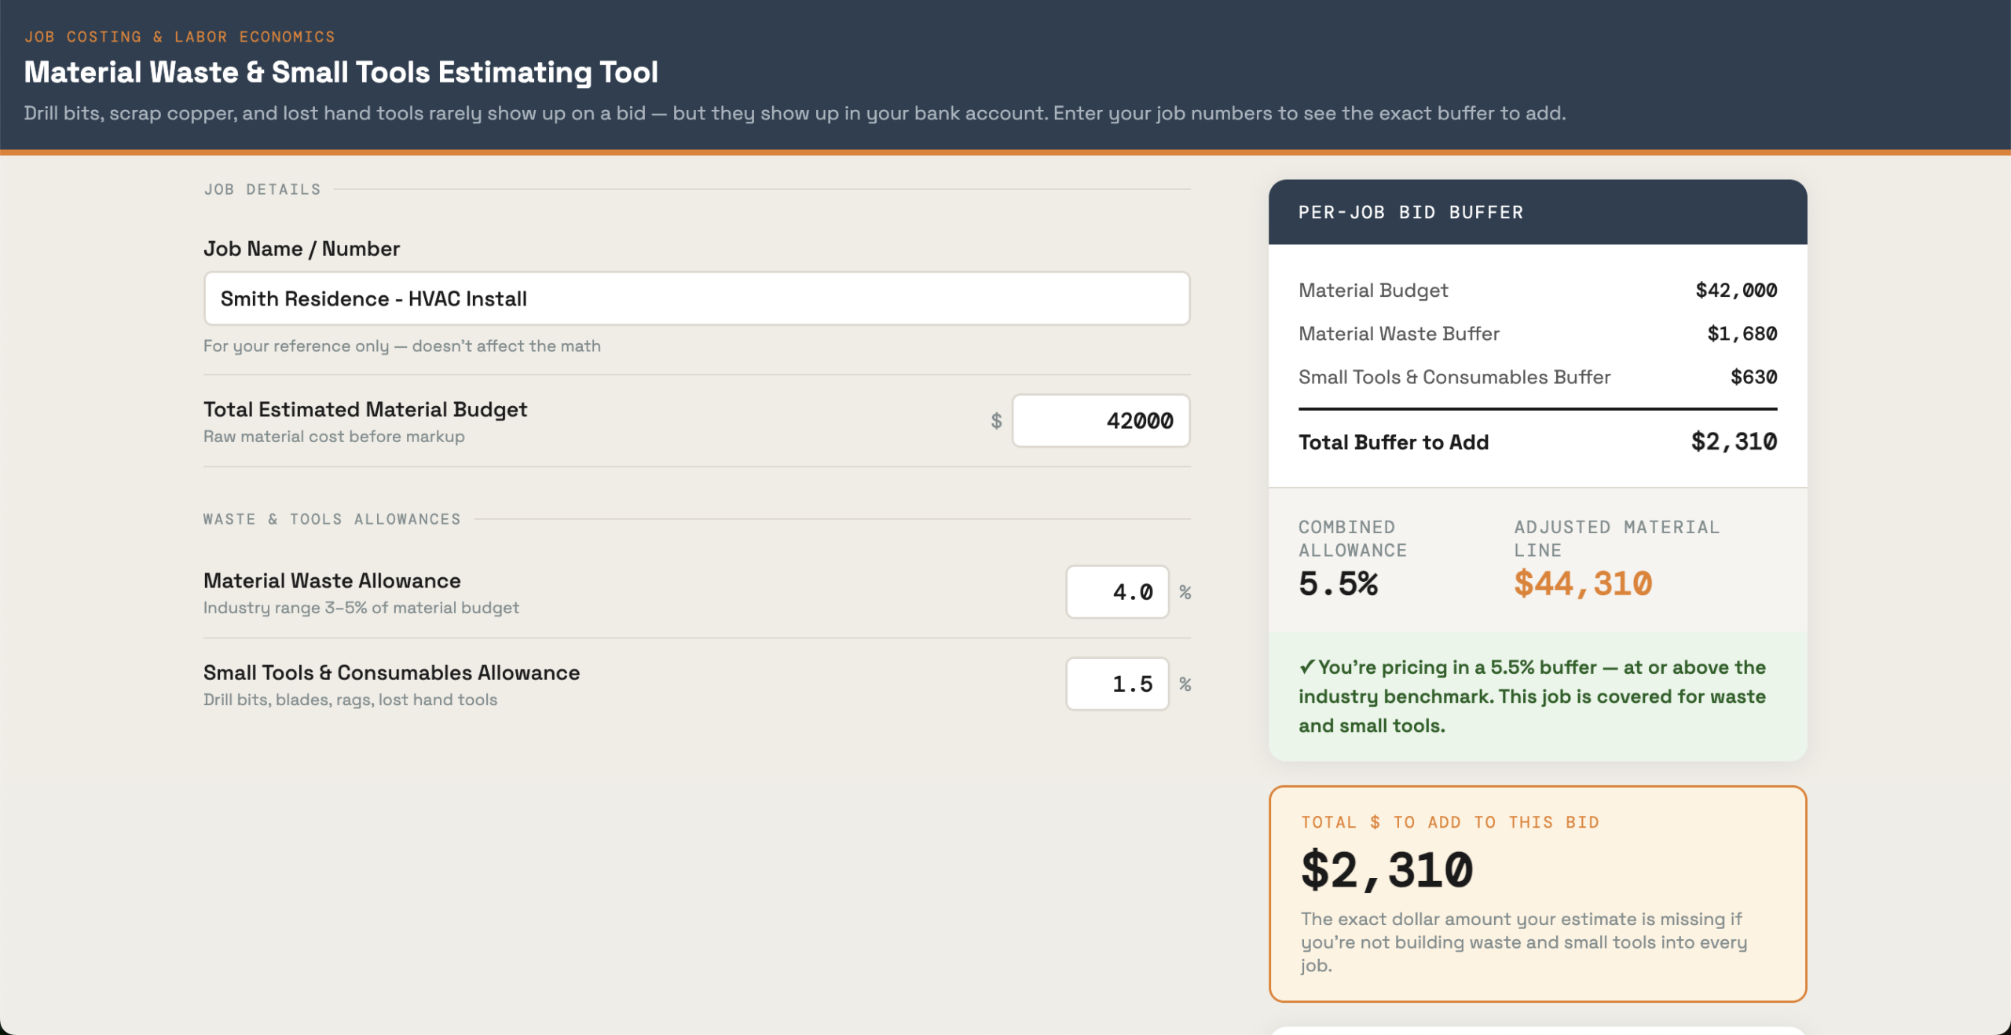Click the header subtitle about drill bits and scrap copper

(x=795, y=113)
